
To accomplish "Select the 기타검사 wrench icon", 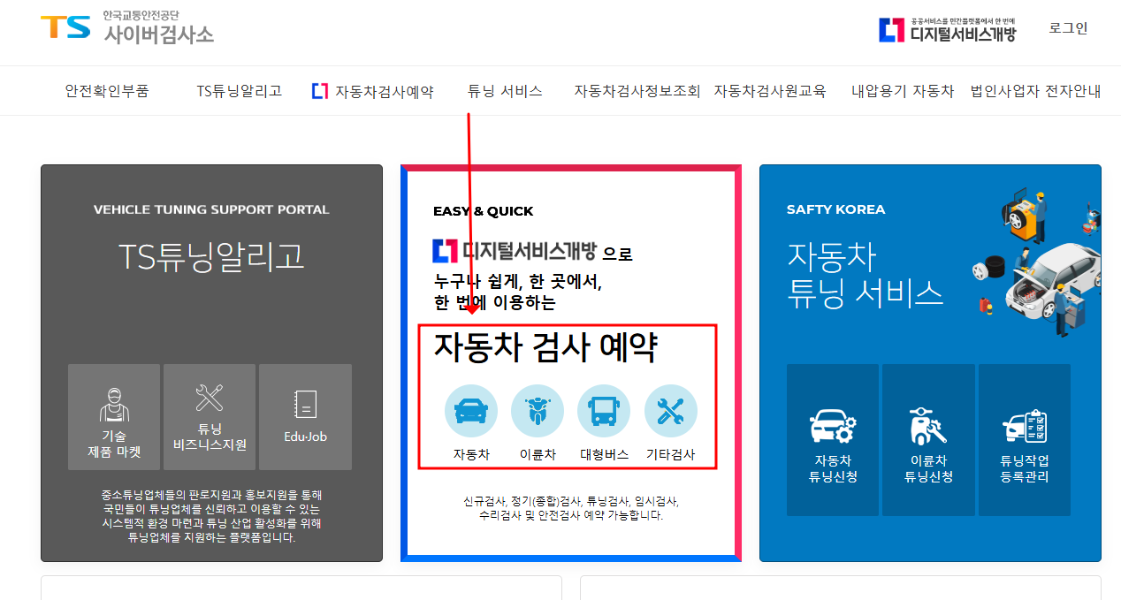I will click(671, 411).
